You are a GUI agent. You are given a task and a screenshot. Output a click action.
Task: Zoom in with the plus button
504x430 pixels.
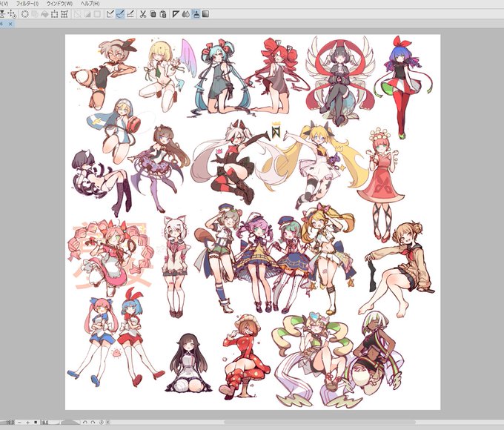(28, 423)
